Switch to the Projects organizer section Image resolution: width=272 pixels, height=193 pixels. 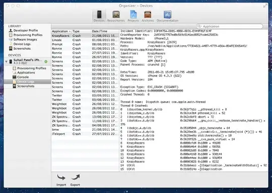click(133, 16)
